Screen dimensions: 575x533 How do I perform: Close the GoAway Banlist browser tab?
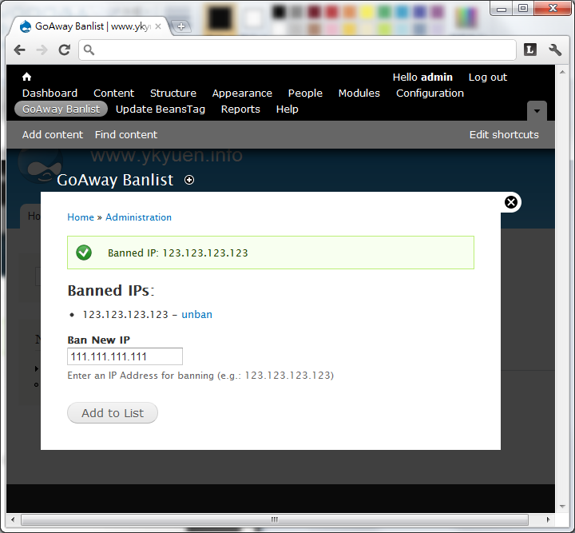tap(158, 26)
